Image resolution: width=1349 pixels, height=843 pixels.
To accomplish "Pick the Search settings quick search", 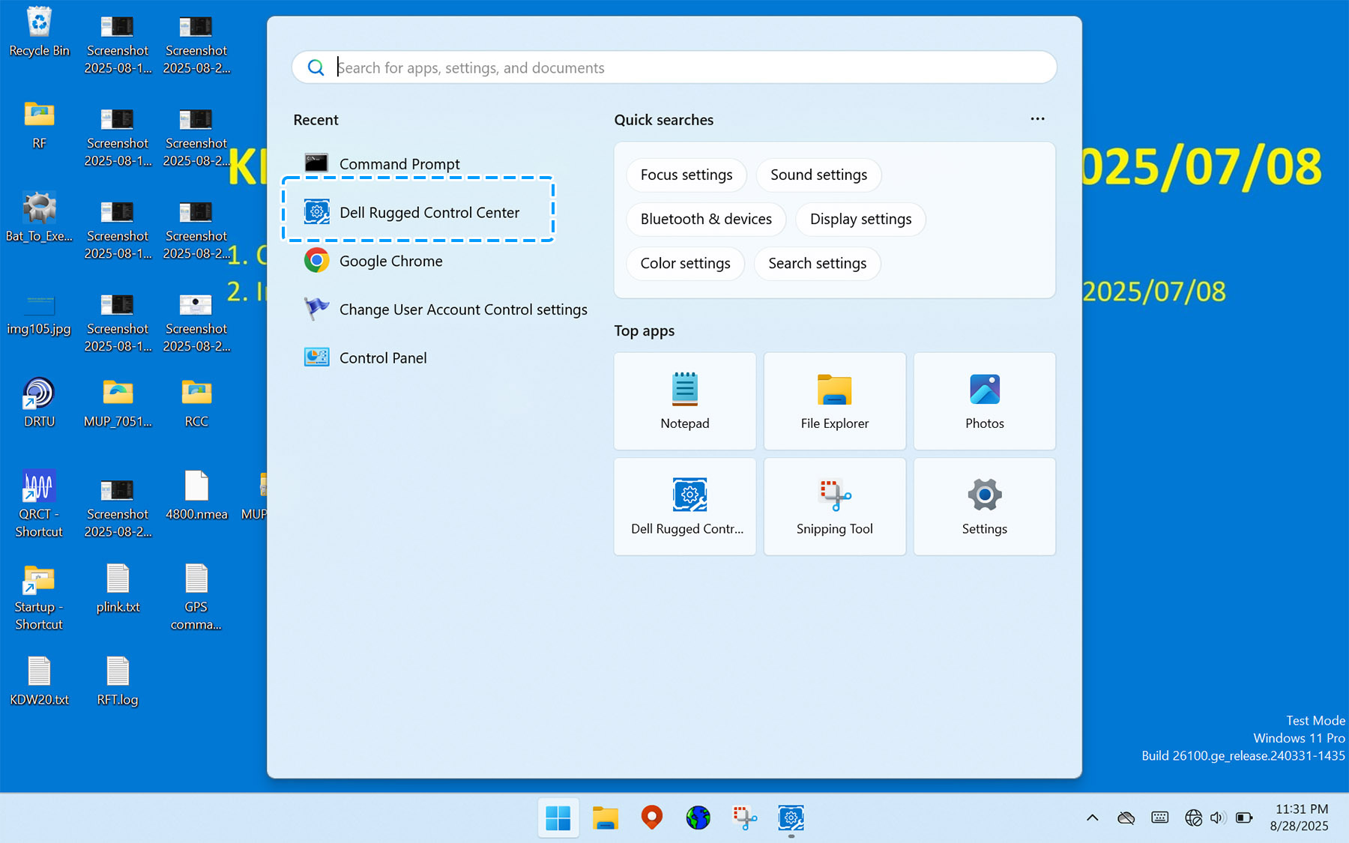I will [x=817, y=263].
